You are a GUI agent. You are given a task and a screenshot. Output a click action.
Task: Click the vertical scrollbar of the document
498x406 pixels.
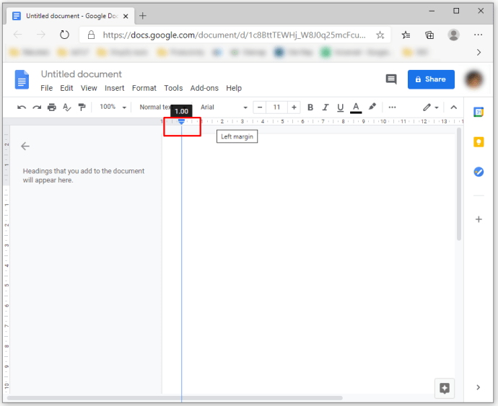[x=459, y=184]
